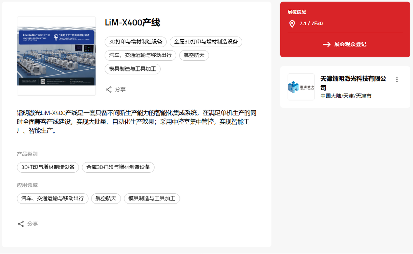Click 模具制造与工具加工 under 应用领域
413x254 pixels.
152,198
